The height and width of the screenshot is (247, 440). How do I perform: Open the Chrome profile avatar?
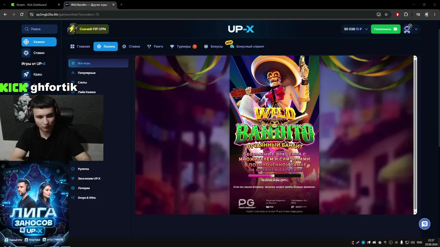click(x=427, y=14)
